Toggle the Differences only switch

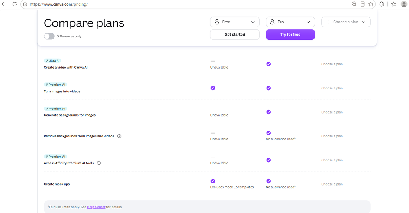tap(49, 36)
